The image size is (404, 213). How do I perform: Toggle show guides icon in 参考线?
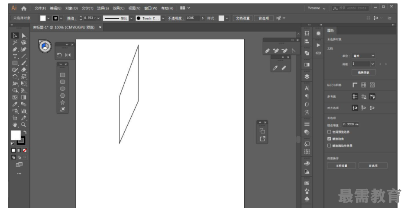pos(355,97)
